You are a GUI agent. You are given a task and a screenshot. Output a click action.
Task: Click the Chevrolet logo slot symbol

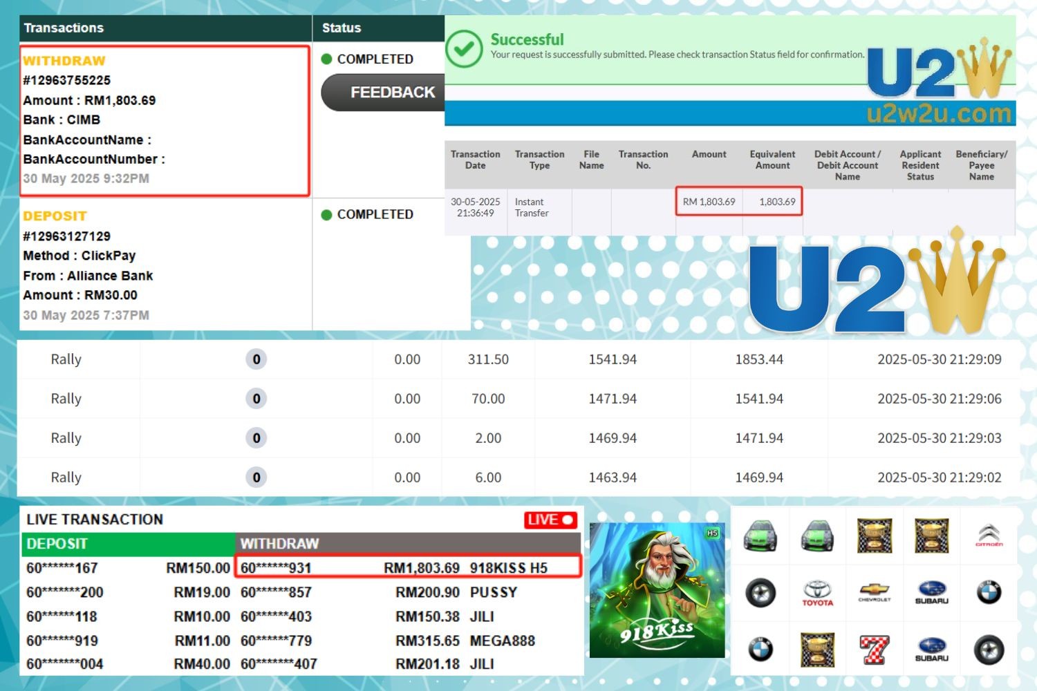click(x=875, y=593)
